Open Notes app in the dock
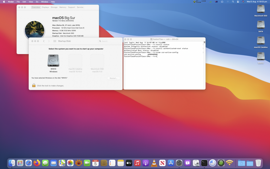The image size is (270, 169). click(120, 163)
